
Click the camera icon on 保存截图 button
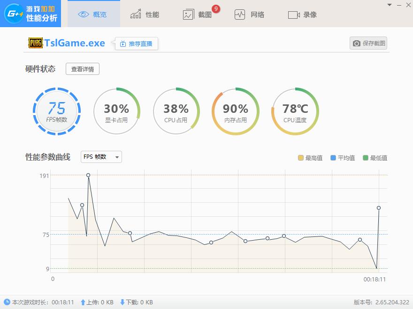(x=357, y=43)
